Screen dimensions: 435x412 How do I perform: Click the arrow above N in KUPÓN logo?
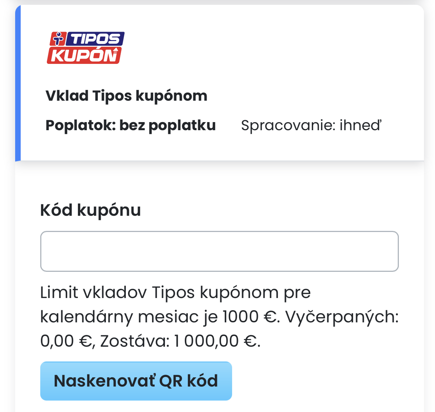[x=115, y=49]
